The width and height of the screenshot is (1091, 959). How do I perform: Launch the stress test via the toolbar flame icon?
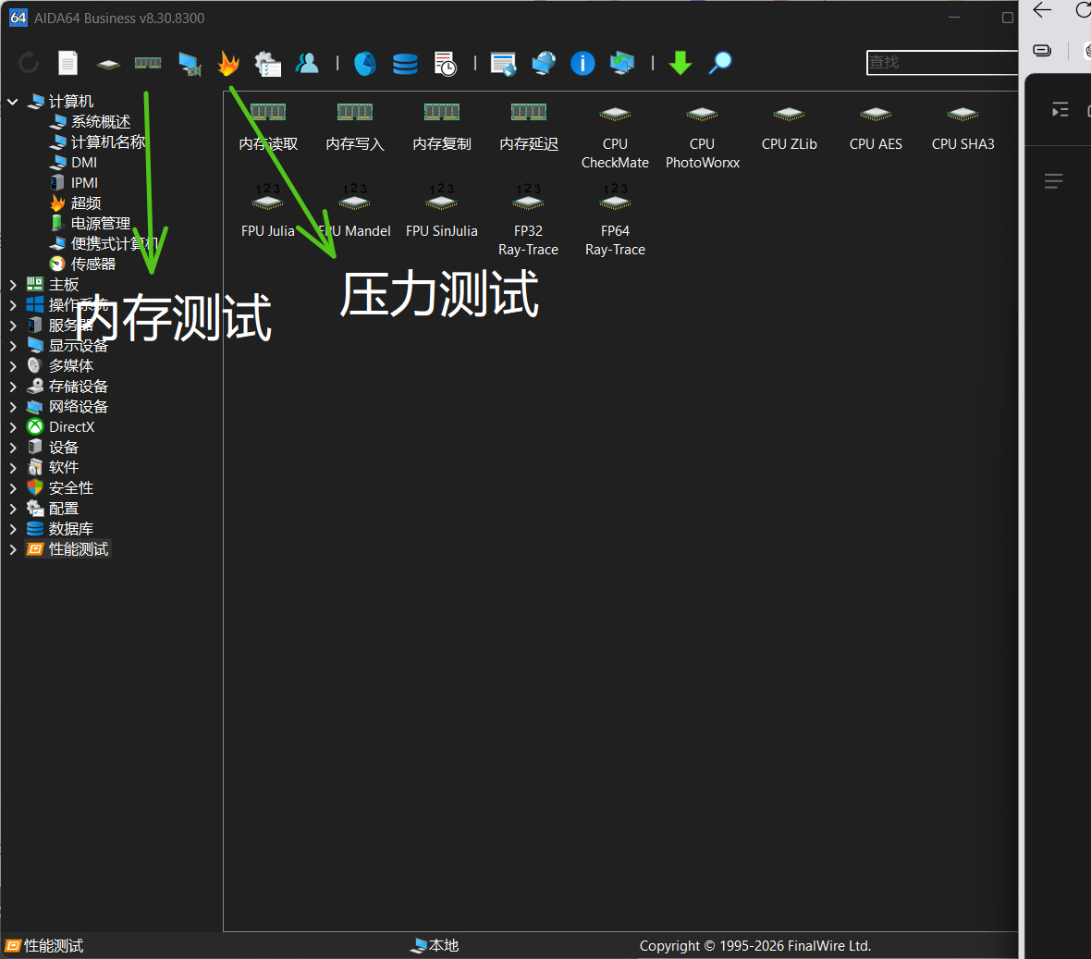(x=228, y=63)
